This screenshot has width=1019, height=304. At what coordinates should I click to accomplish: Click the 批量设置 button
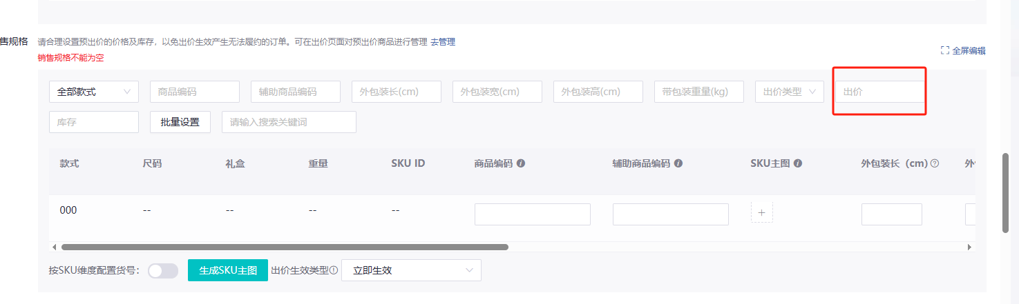180,122
